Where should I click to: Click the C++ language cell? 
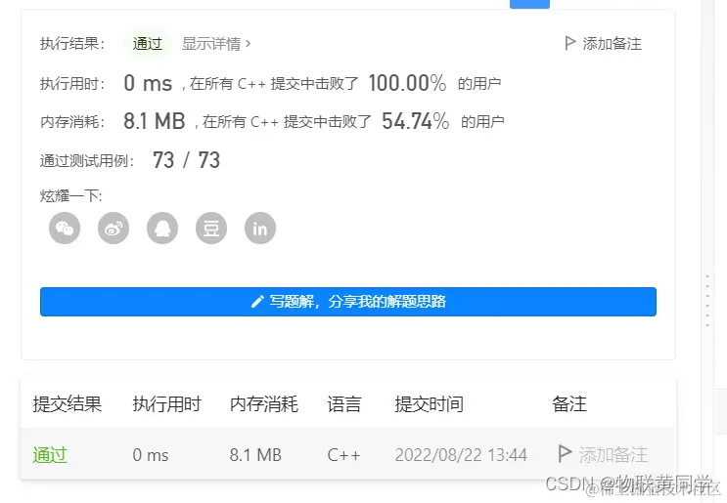pyautogui.click(x=343, y=455)
